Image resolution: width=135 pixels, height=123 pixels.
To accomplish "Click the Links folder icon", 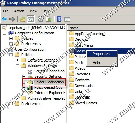I will click(x=72, y=91).
